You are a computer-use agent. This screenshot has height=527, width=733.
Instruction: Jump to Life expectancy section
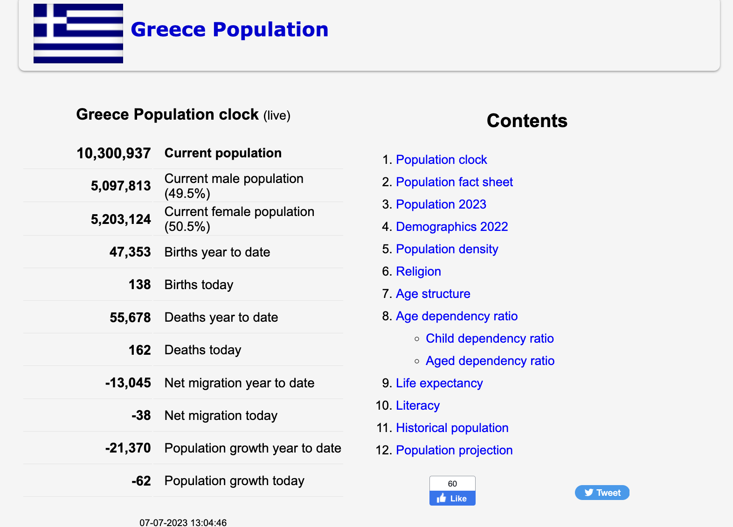439,383
